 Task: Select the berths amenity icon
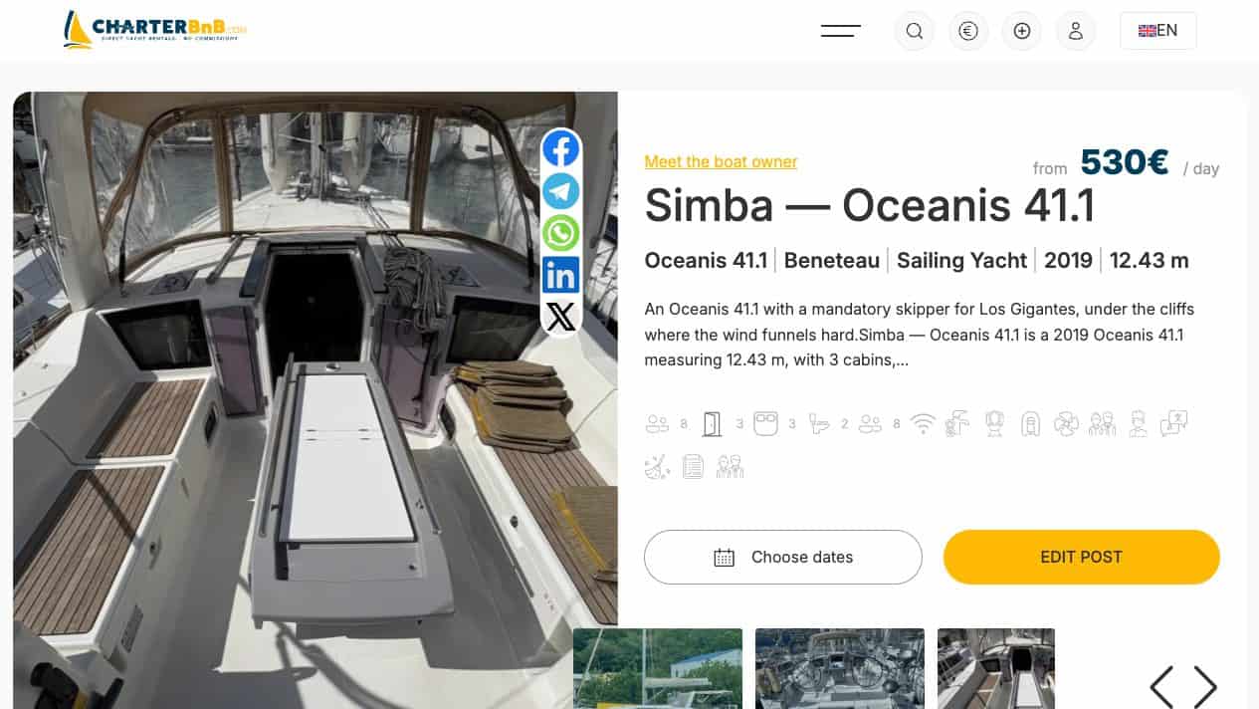tap(765, 424)
